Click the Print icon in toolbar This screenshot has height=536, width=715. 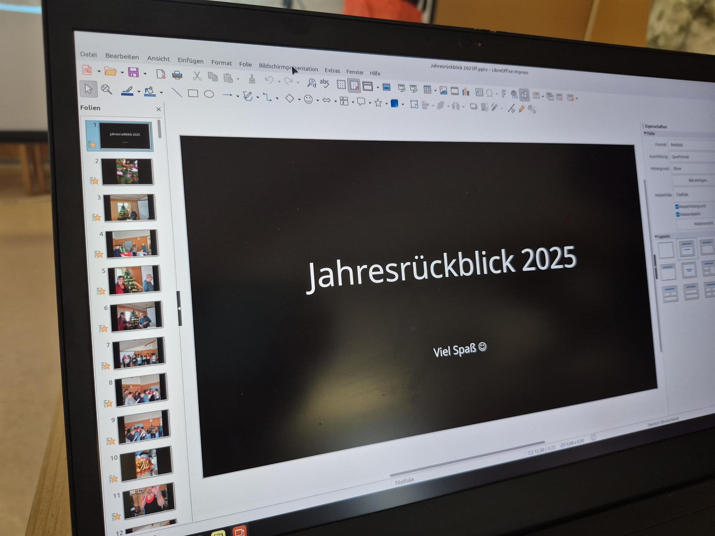click(x=177, y=75)
